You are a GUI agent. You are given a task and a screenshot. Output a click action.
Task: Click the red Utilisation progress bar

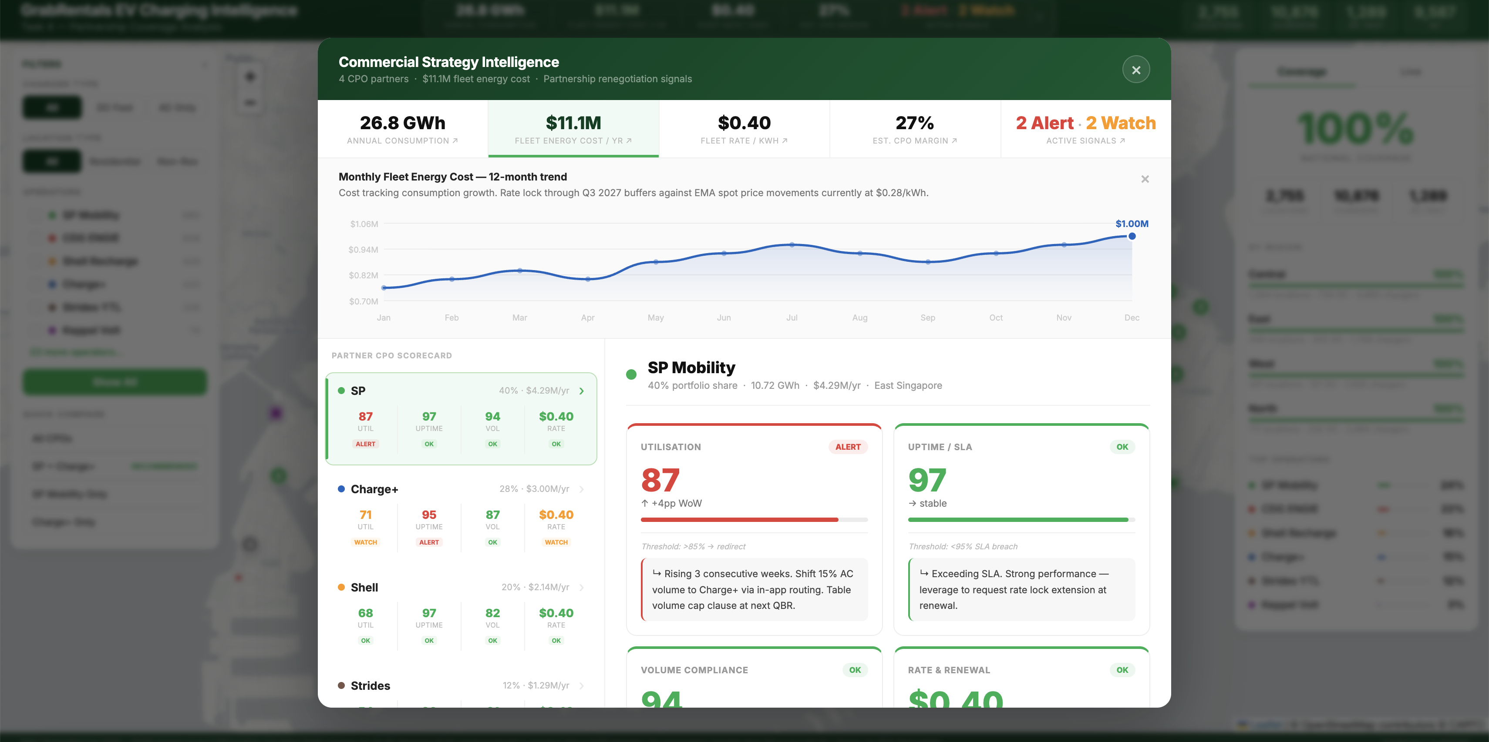(x=739, y=520)
